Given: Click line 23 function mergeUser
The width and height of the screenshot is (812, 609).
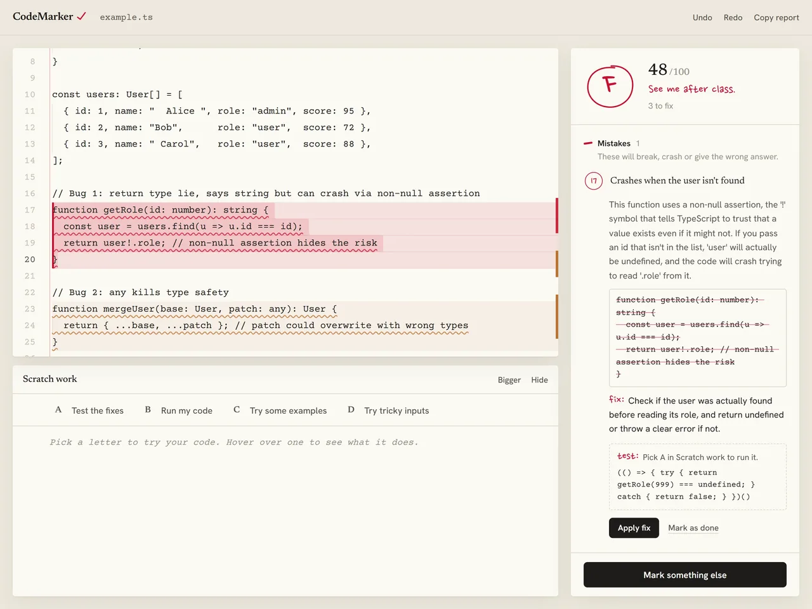Looking at the screenshot, I should (195, 309).
